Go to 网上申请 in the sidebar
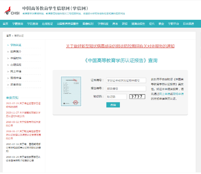Viewport: 201px width, 174px height. (15, 71)
